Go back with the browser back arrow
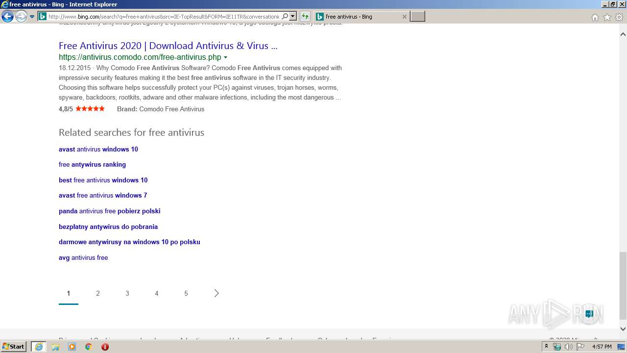 tap(7, 17)
